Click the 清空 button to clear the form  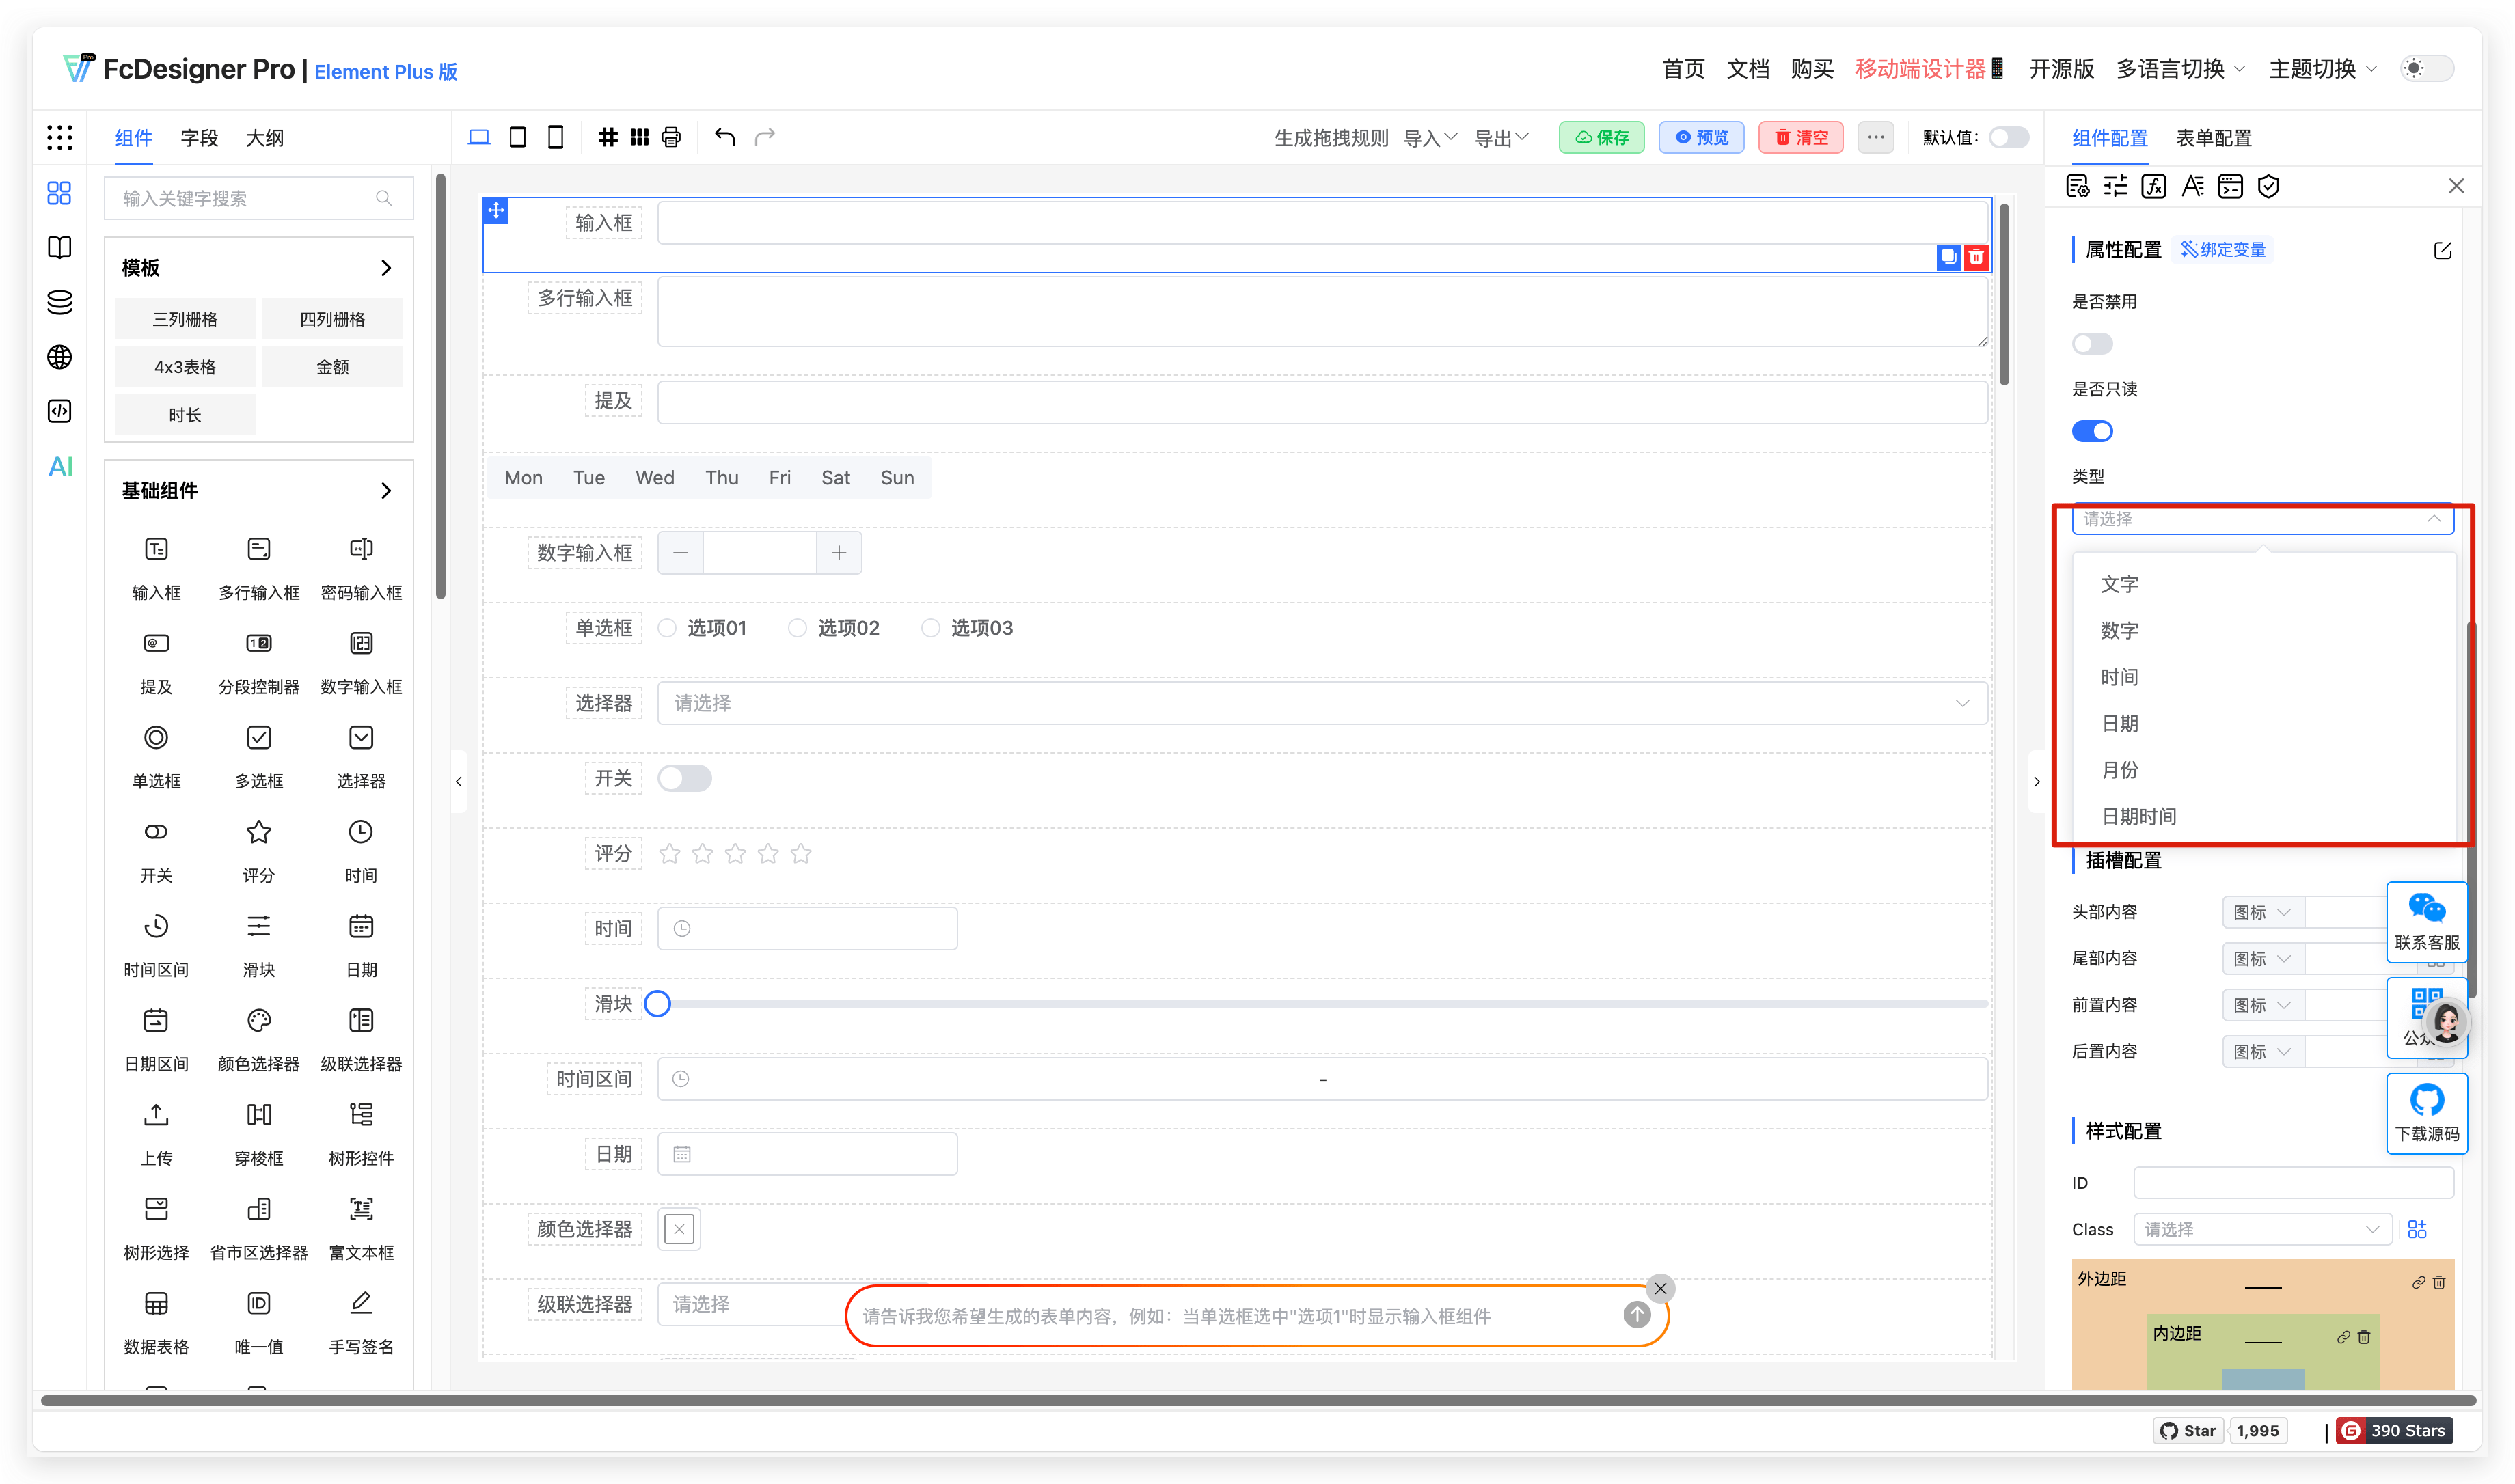coord(1800,137)
